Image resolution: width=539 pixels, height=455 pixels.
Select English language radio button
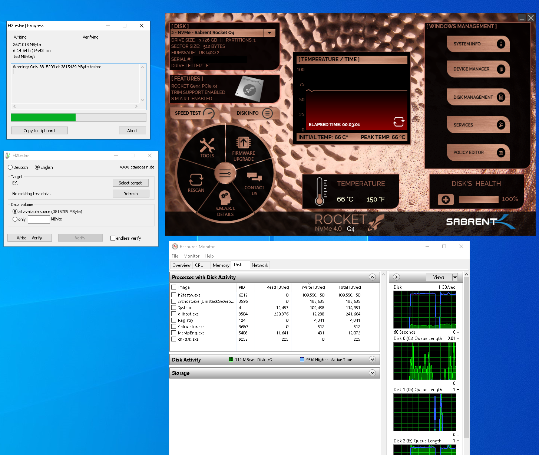pos(37,167)
